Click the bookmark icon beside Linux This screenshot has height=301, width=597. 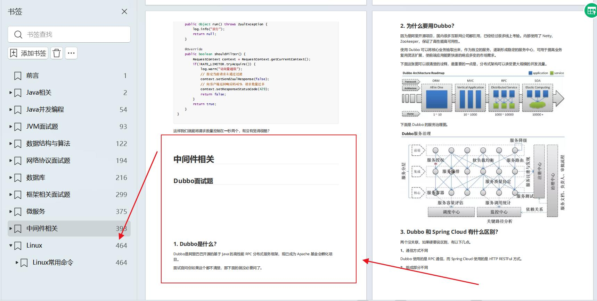18,246
